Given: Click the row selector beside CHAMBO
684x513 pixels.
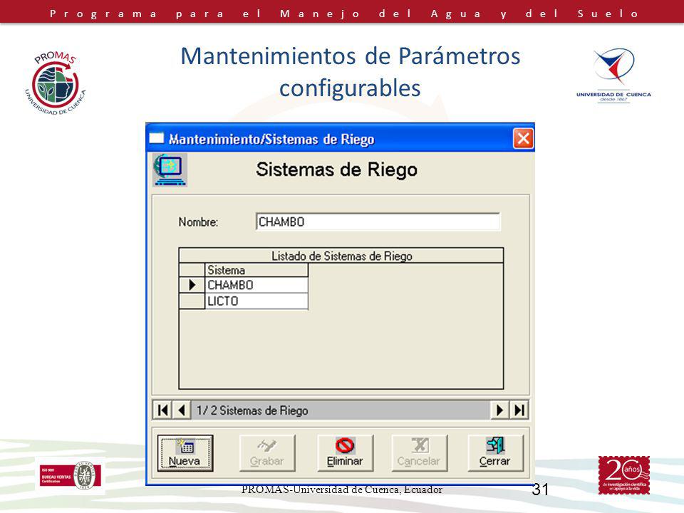Looking at the screenshot, I should (x=192, y=285).
